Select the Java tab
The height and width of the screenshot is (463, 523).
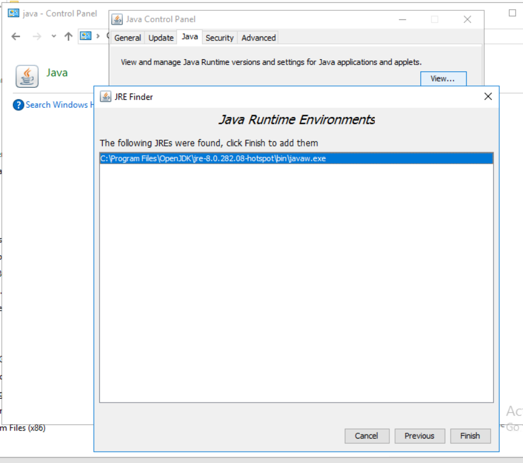tap(190, 36)
